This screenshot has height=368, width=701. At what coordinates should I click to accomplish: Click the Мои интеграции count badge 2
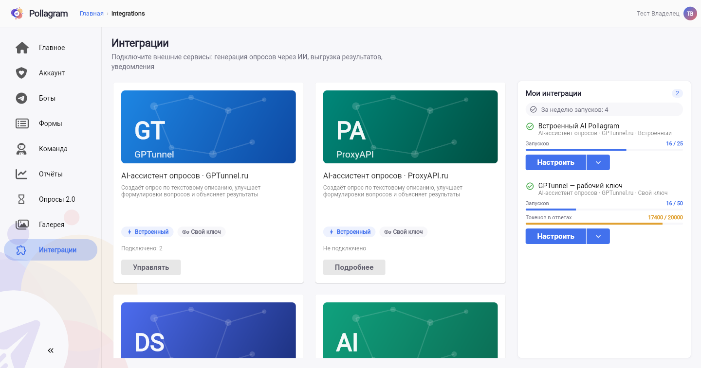click(677, 93)
